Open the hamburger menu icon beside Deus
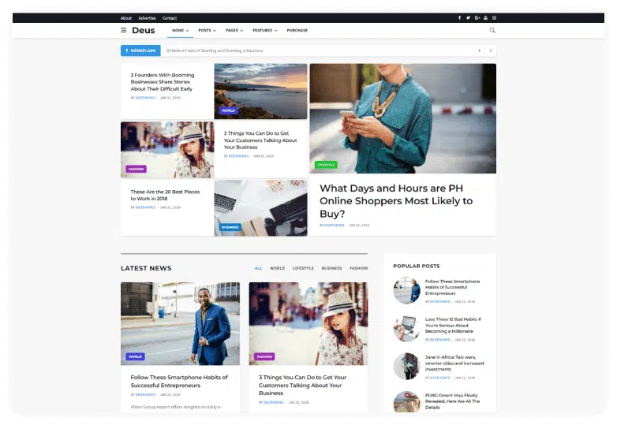 click(124, 30)
